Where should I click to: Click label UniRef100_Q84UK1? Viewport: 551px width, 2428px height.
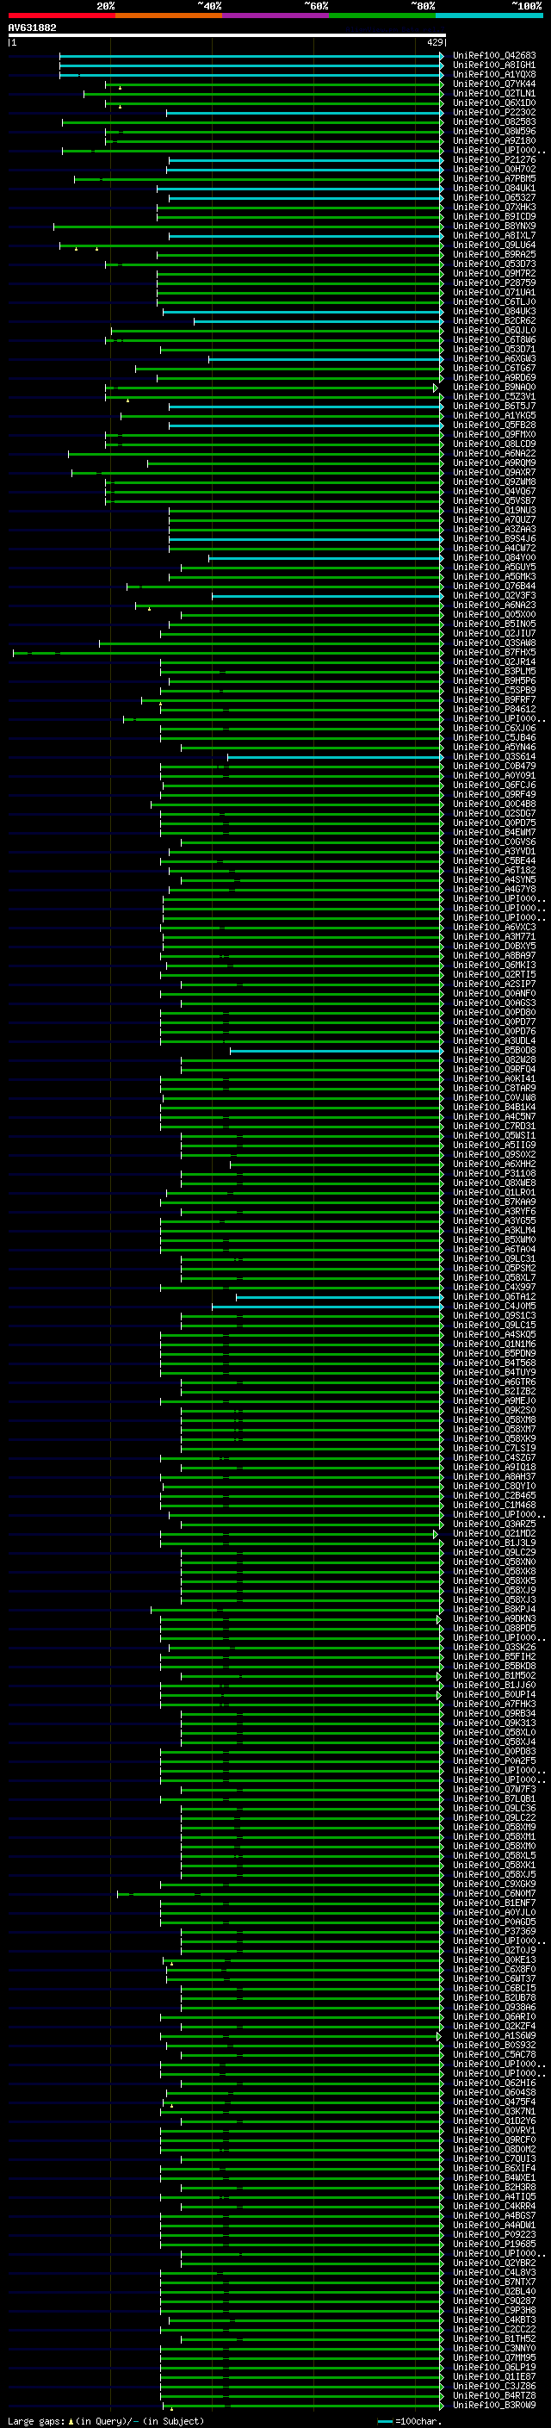pos(494,189)
